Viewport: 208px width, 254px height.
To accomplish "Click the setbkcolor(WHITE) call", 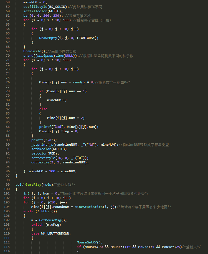I will point(49,149).
